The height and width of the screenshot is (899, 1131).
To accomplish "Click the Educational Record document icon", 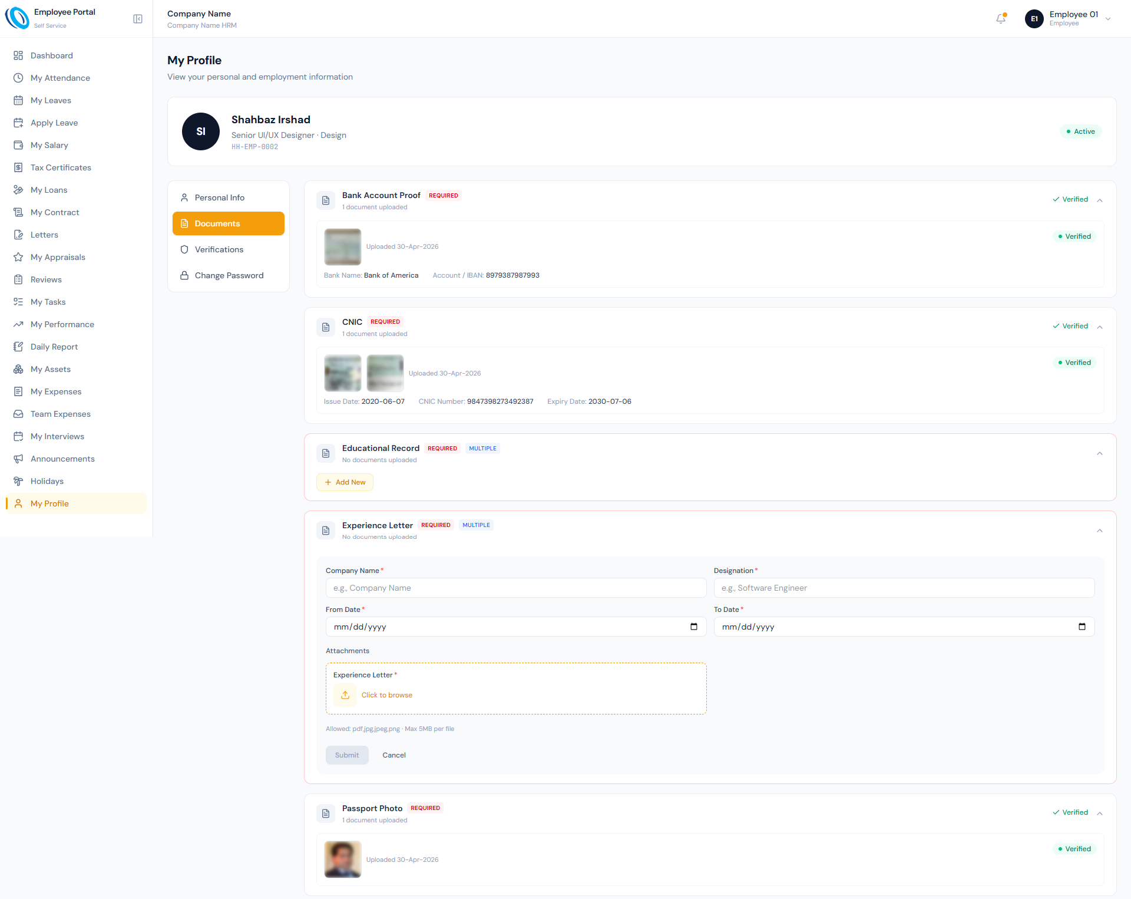I will tap(326, 453).
